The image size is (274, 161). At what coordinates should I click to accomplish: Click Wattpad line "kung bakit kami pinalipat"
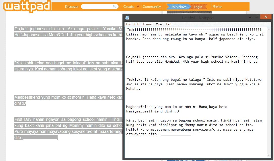68,125
